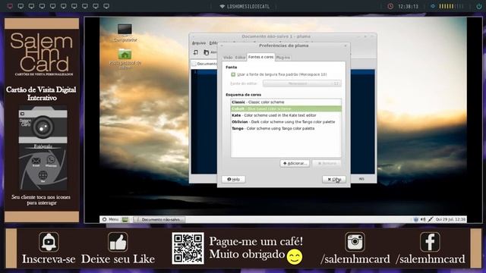Click the WhatsApp icon on the card
This screenshot has width=486, height=273.
pos(51,160)
